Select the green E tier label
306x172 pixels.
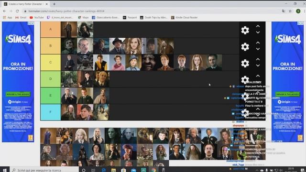click(x=51, y=96)
